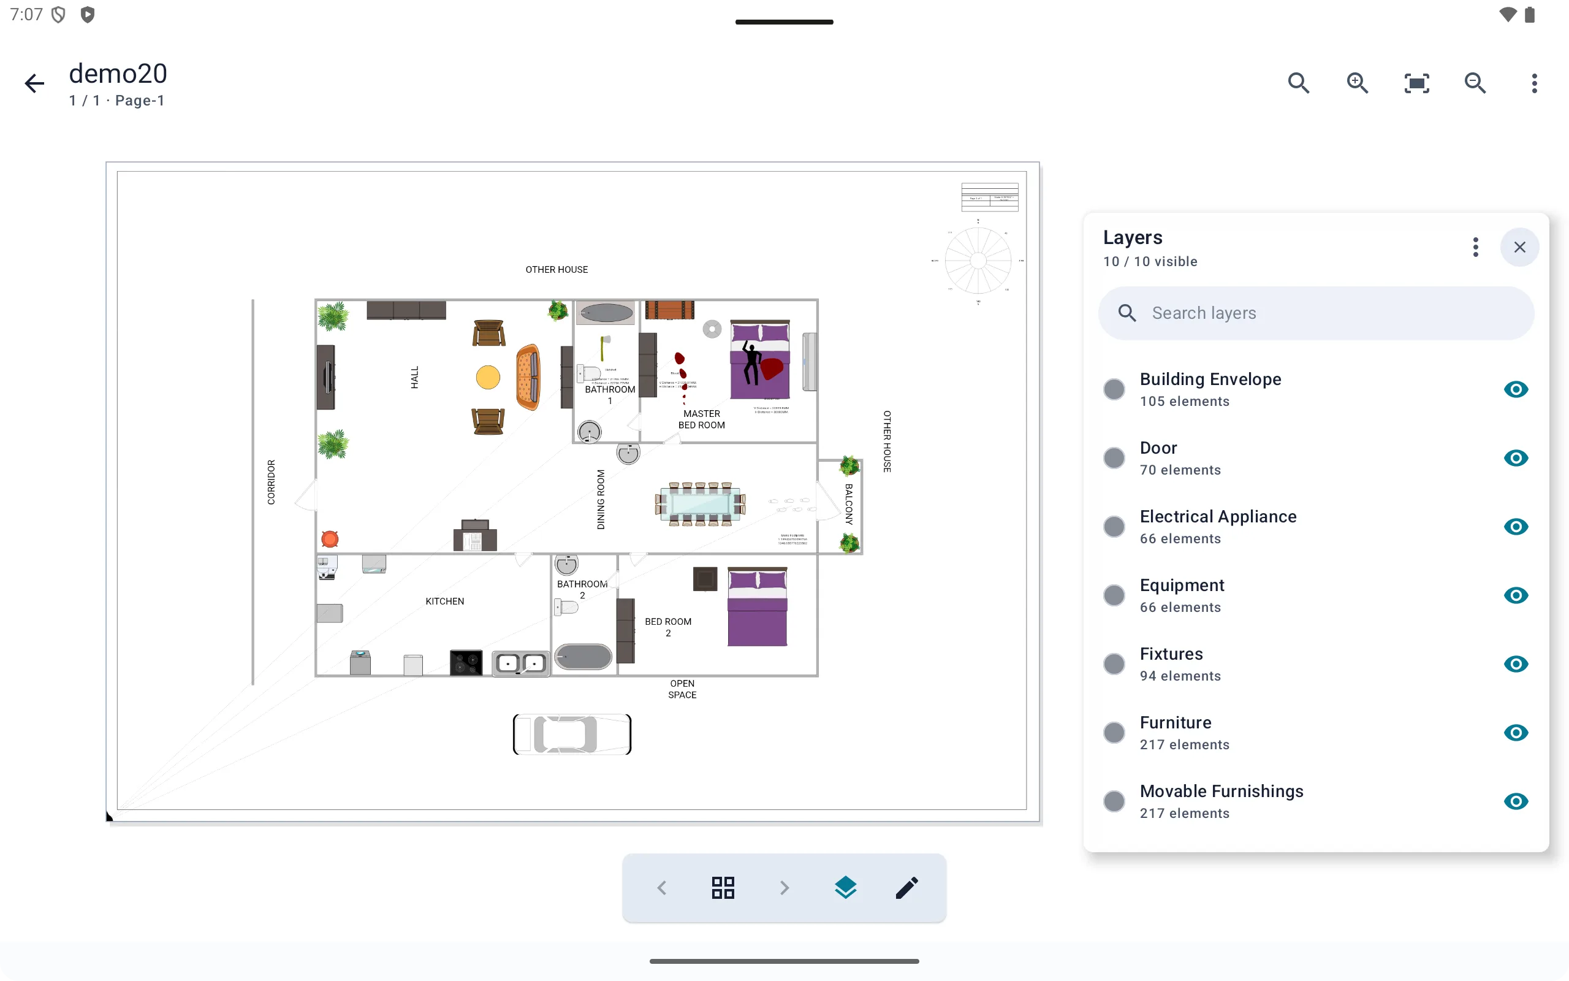Hide the Movable Furnishings layer
The image size is (1569, 981).
click(1516, 801)
